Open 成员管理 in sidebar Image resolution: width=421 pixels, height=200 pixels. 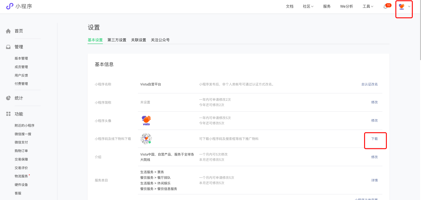point(21,67)
